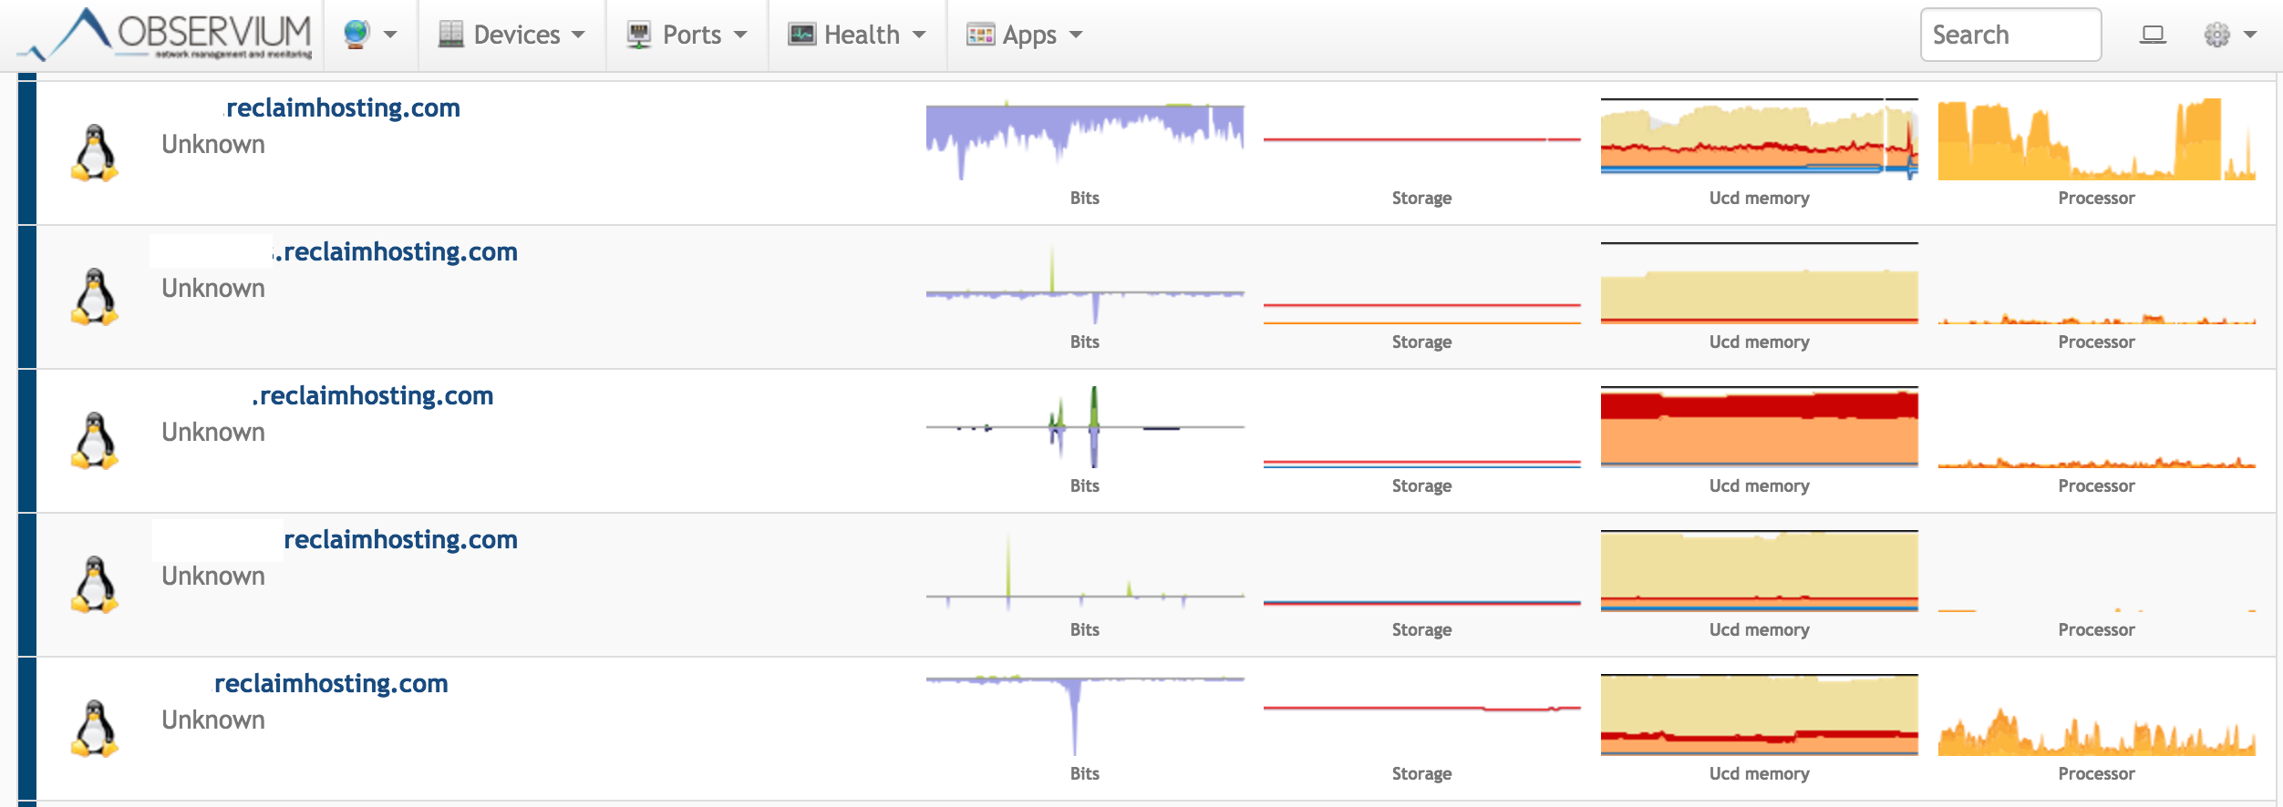Image resolution: width=2283 pixels, height=807 pixels.
Task: Click the Linux penguin icon of fourth device
Action: (x=95, y=585)
